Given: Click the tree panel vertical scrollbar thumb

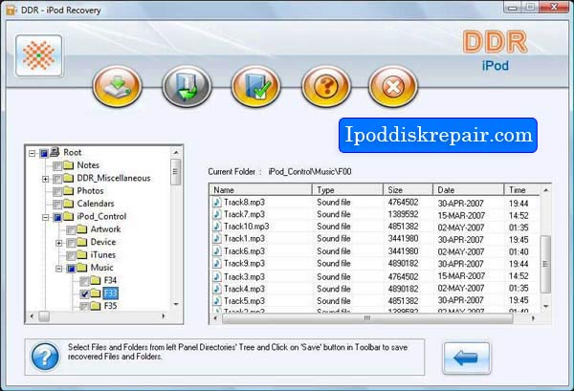Looking at the screenshot, I should (x=176, y=172).
